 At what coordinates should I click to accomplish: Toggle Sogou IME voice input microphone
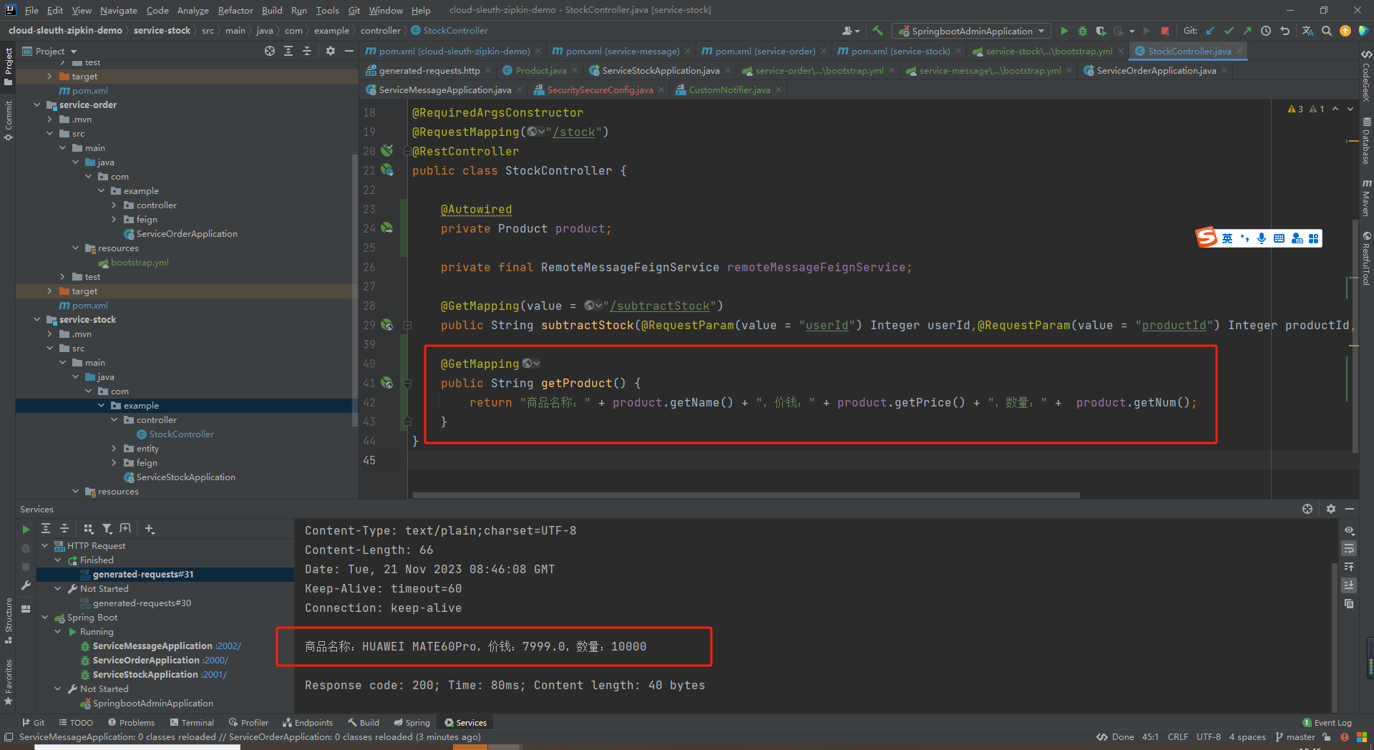click(x=1262, y=238)
